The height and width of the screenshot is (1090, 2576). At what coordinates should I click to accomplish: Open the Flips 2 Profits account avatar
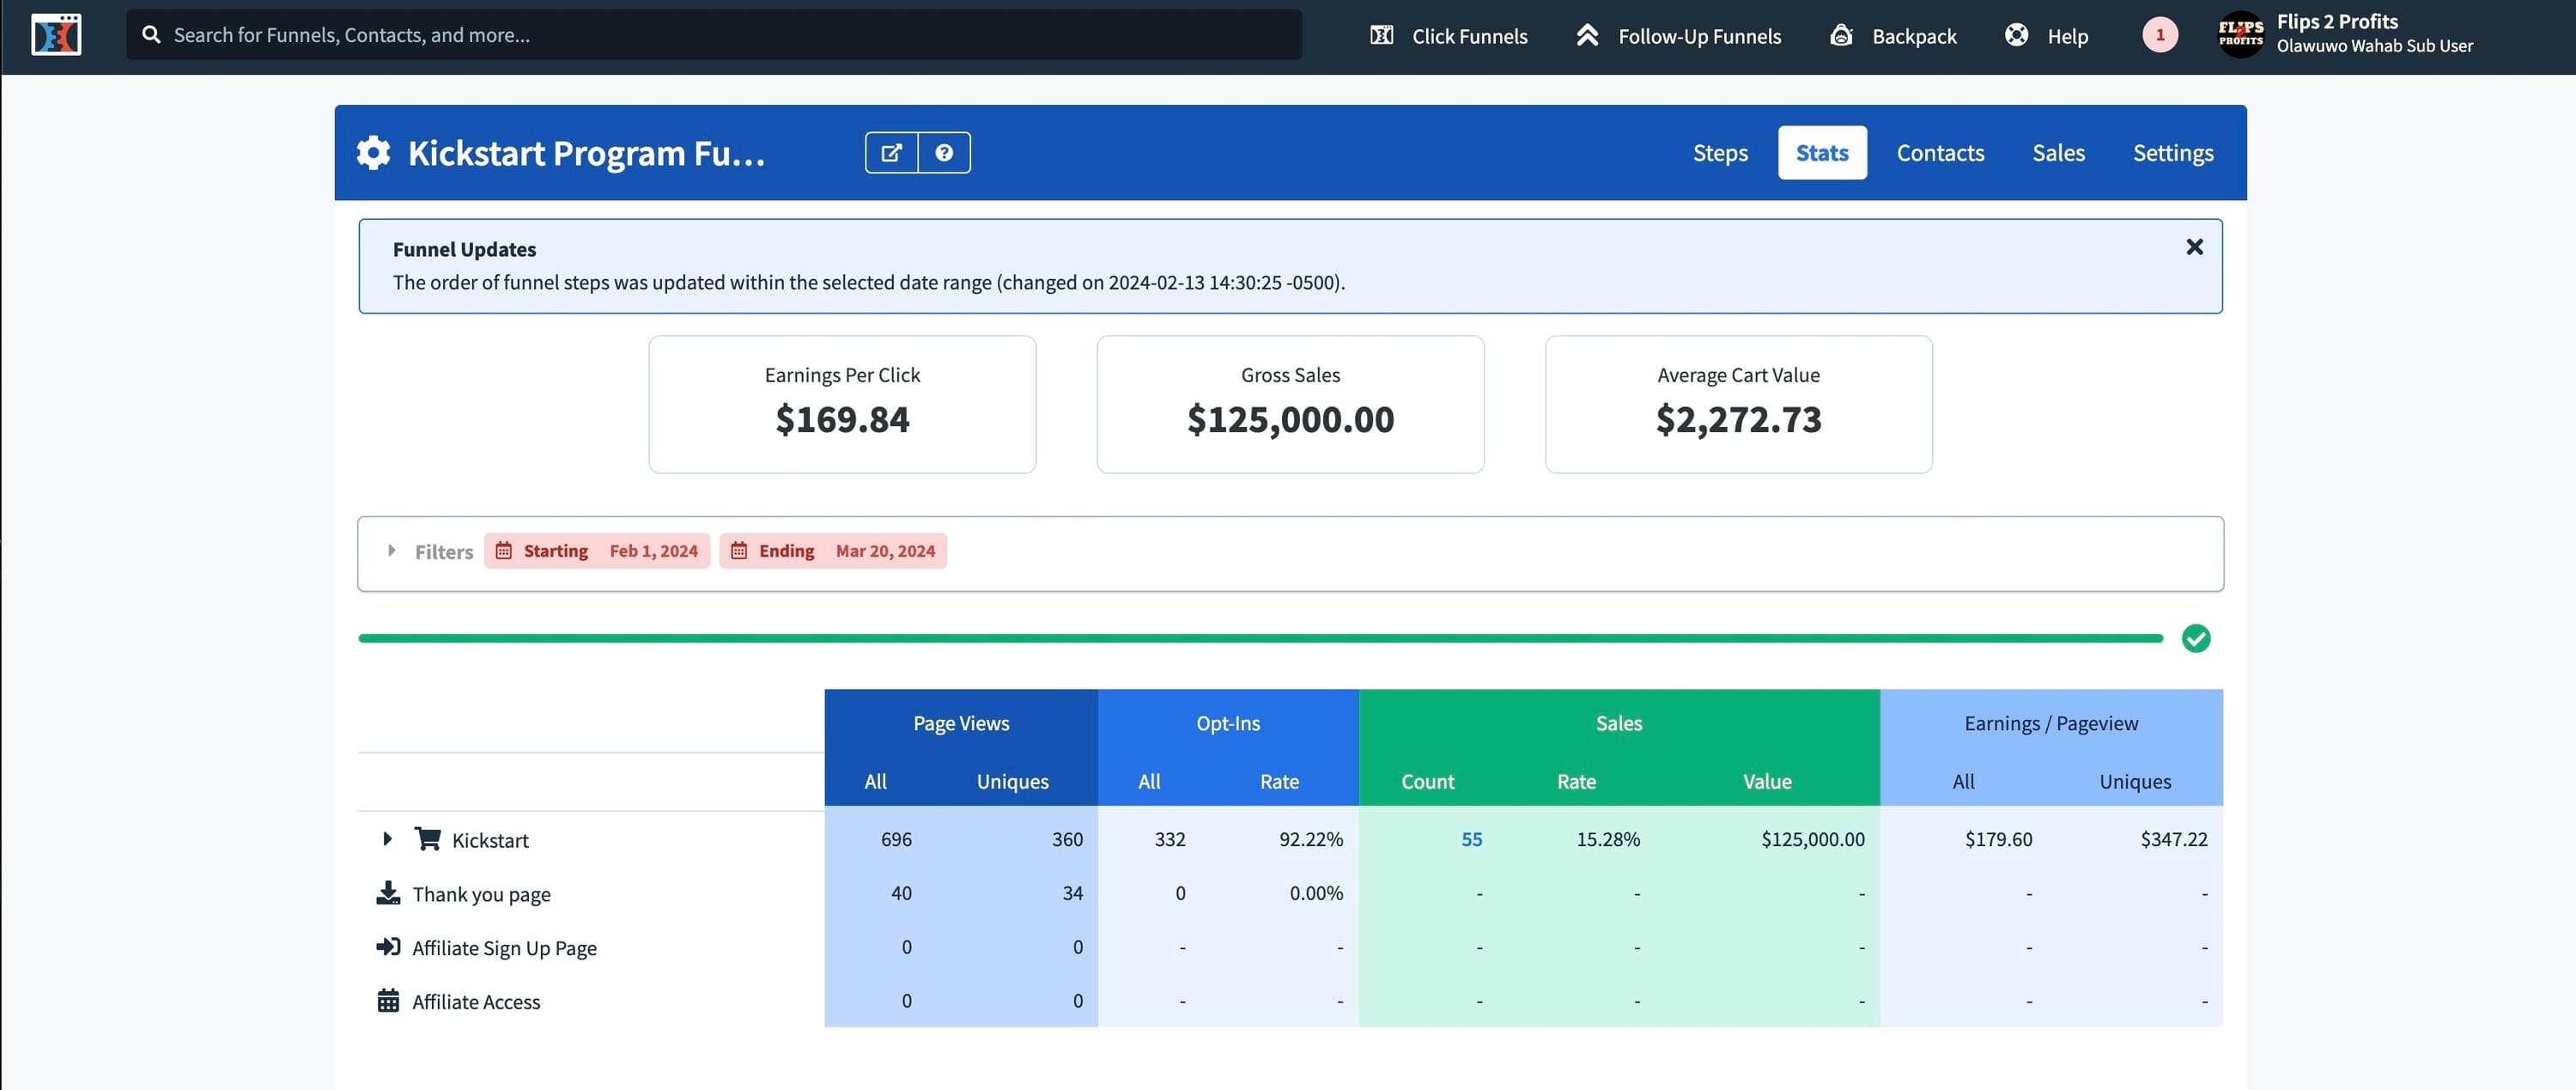coord(2240,35)
